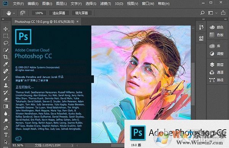229x148 pixels.
Task: Open the 滤镜(T) menu
Action: click(105, 3)
